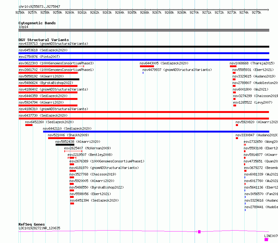Click the nsv4339713 gnomAD variant label
278x243 pixels.
click(53, 44)
